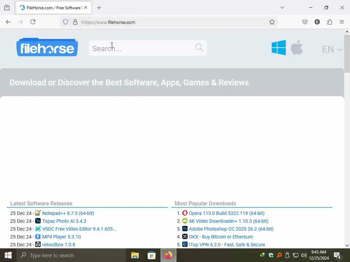The image size is (350, 262).
Task: Open MP4 Player 5.3.10 link
Action: coord(62,237)
